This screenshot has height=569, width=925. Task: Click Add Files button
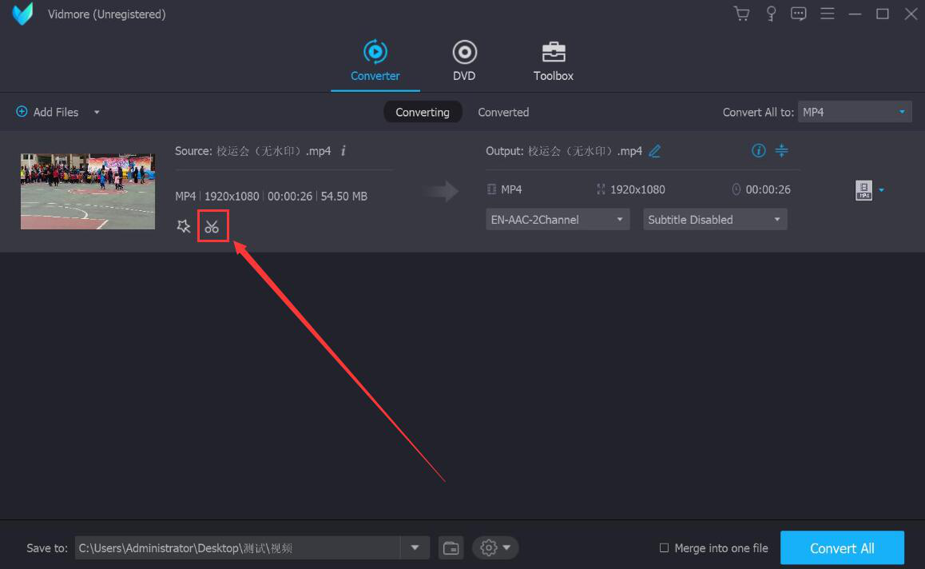47,112
